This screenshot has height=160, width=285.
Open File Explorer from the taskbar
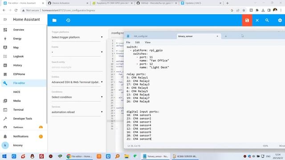coord(126,156)
